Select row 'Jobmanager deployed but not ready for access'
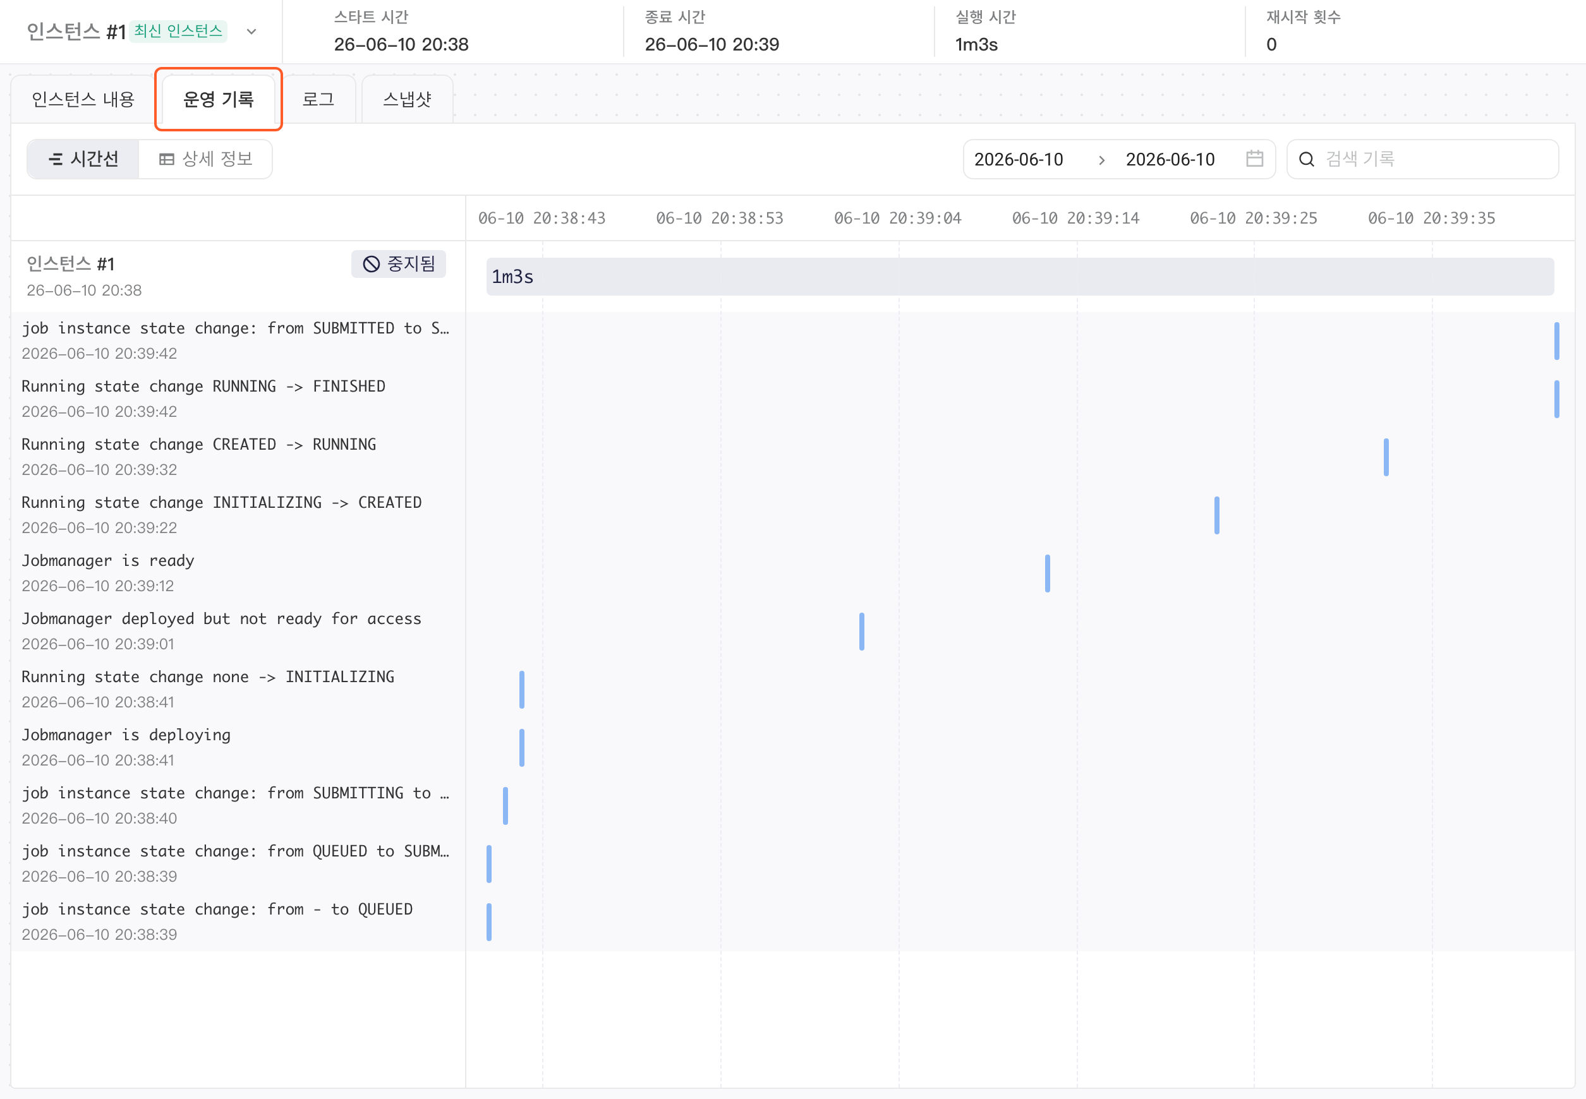The height and width of the screenshot is (1099, 1586). click(x=238, y=631)
